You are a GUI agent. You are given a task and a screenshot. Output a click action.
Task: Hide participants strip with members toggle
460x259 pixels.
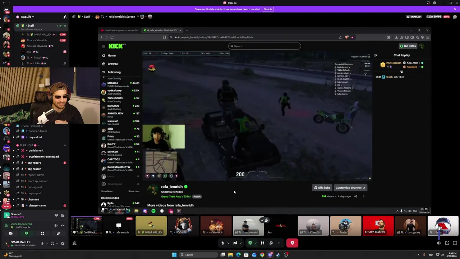pos(264,220)
